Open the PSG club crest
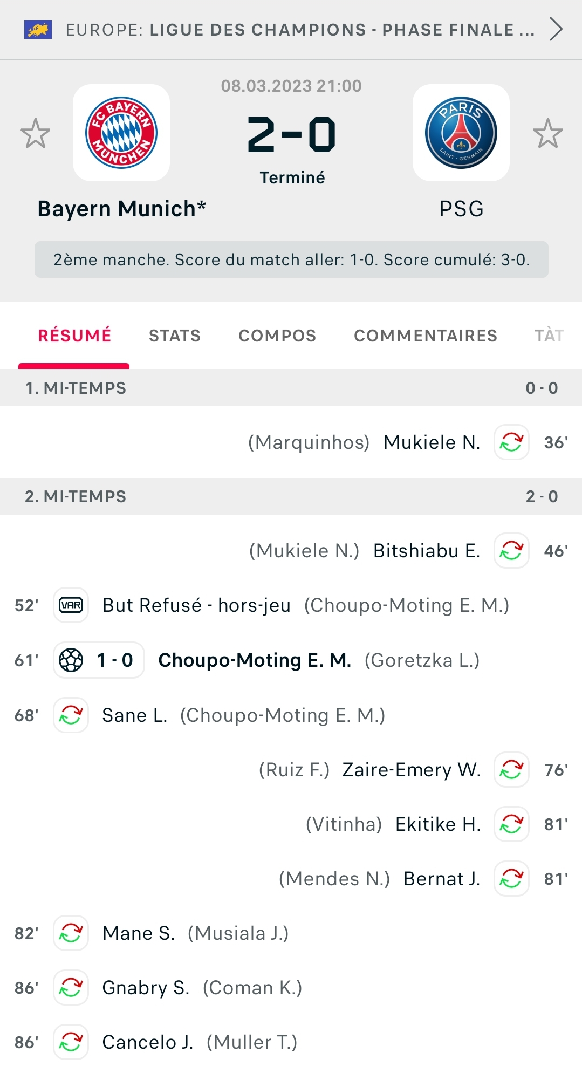Image resolution: width=582 pixels, height=1073 pixels. point(461,133)
